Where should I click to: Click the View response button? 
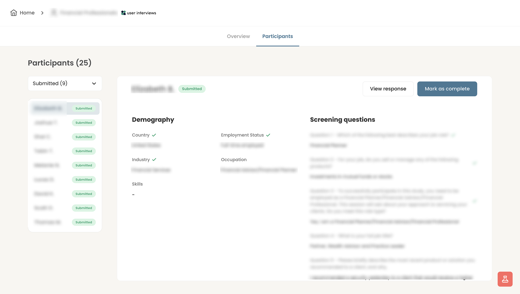388,89
